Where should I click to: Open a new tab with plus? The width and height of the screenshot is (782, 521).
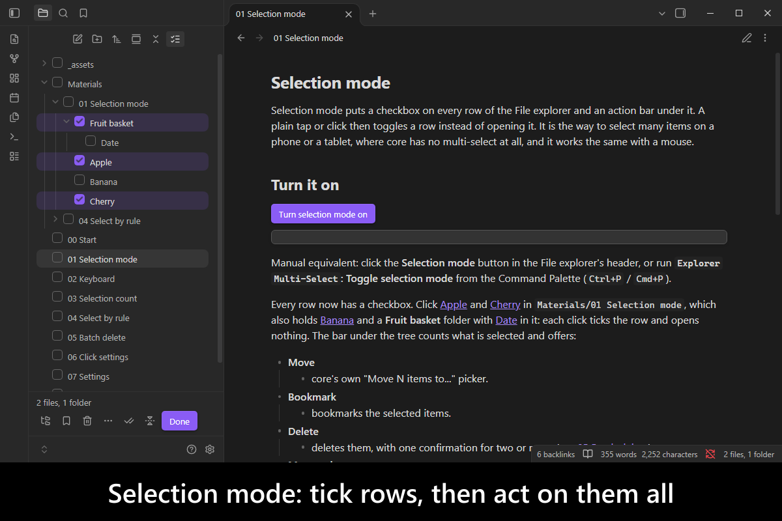373,14
